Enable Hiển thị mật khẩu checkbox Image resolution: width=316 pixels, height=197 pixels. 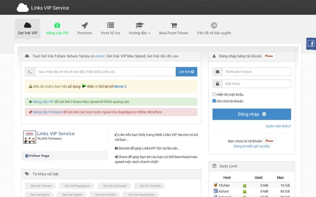click(214, 94)
